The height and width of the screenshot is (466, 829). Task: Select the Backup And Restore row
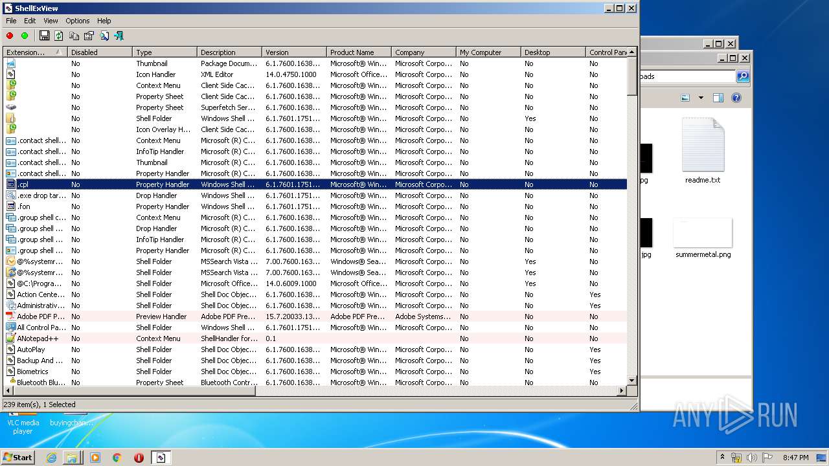click(315, 361)
